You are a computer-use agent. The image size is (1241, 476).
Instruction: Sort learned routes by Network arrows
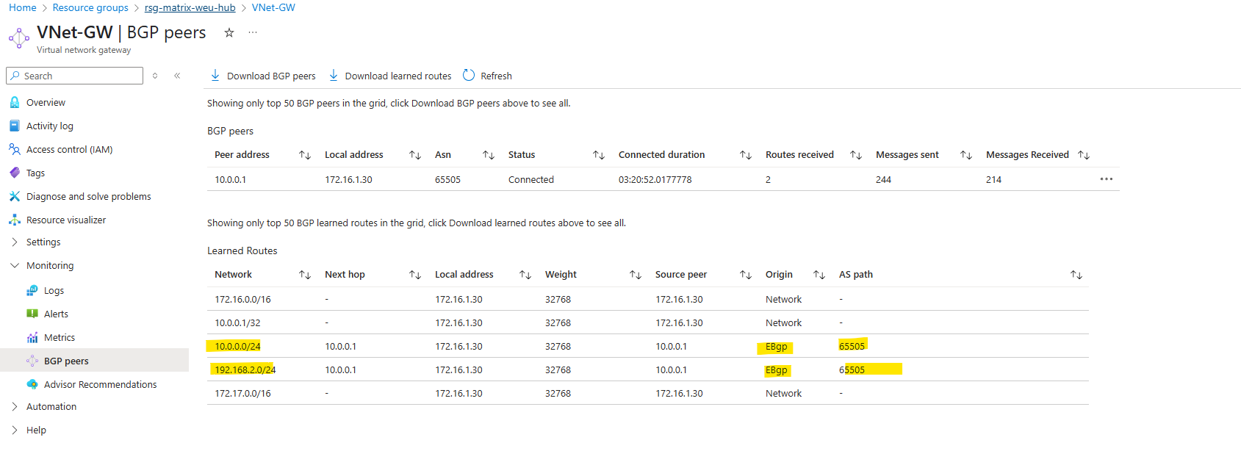click(x=305, y=275)
